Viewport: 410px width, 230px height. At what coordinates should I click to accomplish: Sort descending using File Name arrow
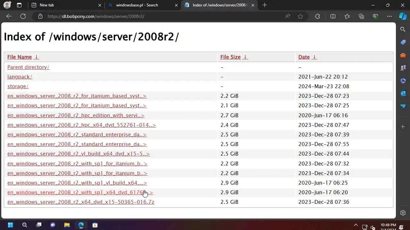tap(36, 57)
